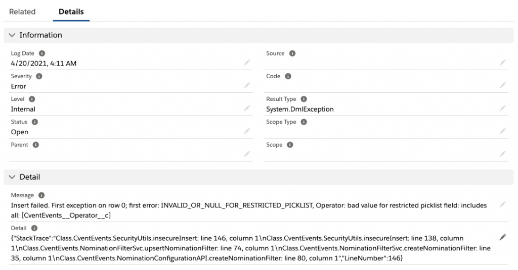Click the Level field value Internal
This screenshot has width=518, height=270.
click(x=23, y=109)
